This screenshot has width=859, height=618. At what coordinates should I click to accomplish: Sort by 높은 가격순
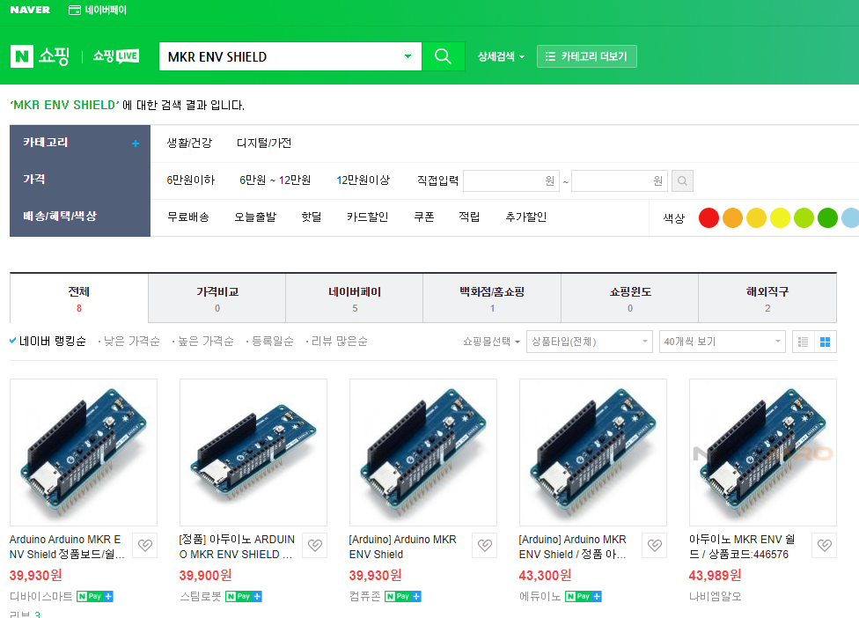(x=206, y=342)
